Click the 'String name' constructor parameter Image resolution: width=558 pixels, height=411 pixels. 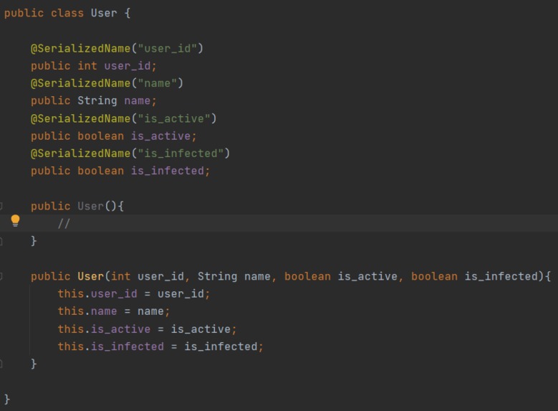pyautogui.click(x=234, y=276)
